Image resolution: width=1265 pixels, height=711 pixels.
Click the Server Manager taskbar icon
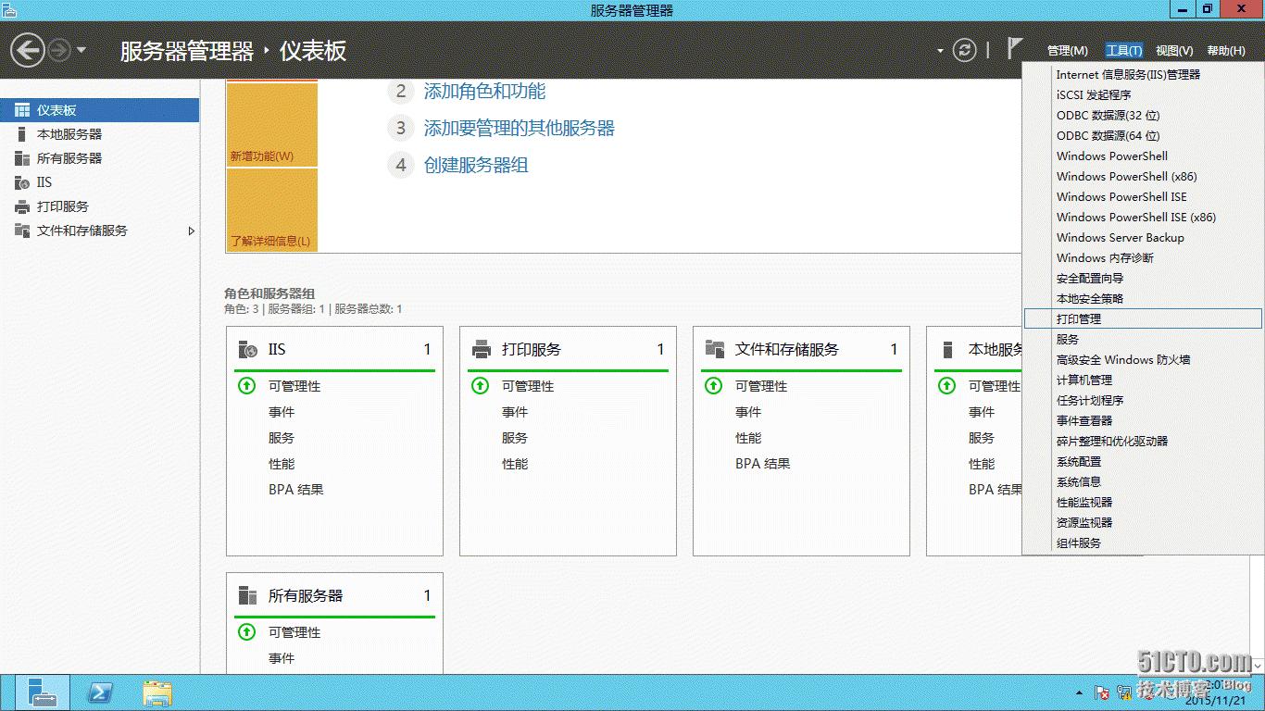[x=42, y=692]
